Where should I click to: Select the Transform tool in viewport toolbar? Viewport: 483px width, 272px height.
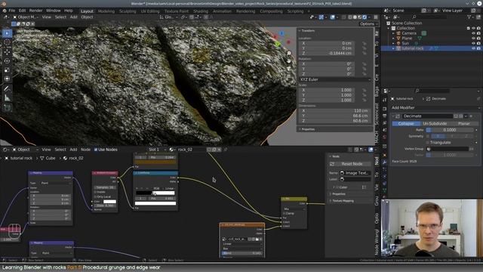coord(7,79)
